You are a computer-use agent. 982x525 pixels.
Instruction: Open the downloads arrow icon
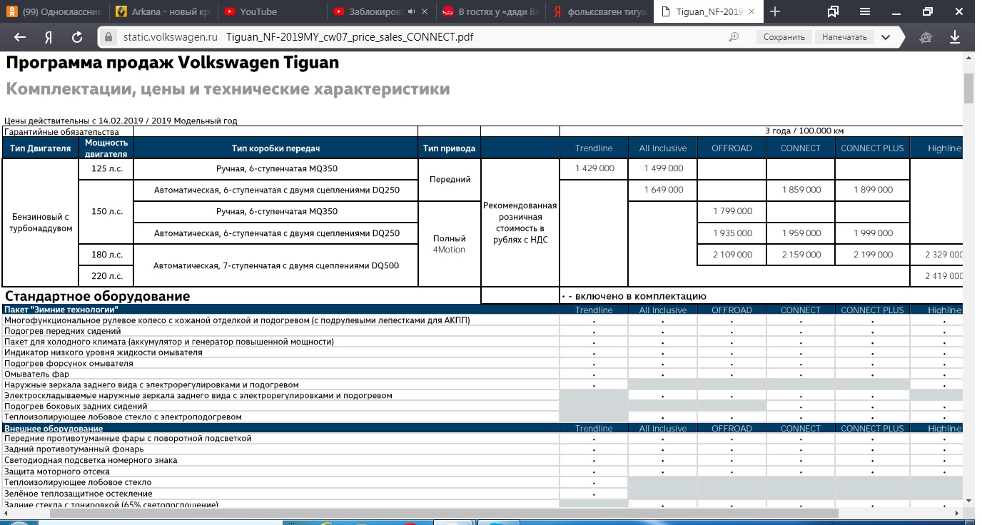(x=955, y=37)
